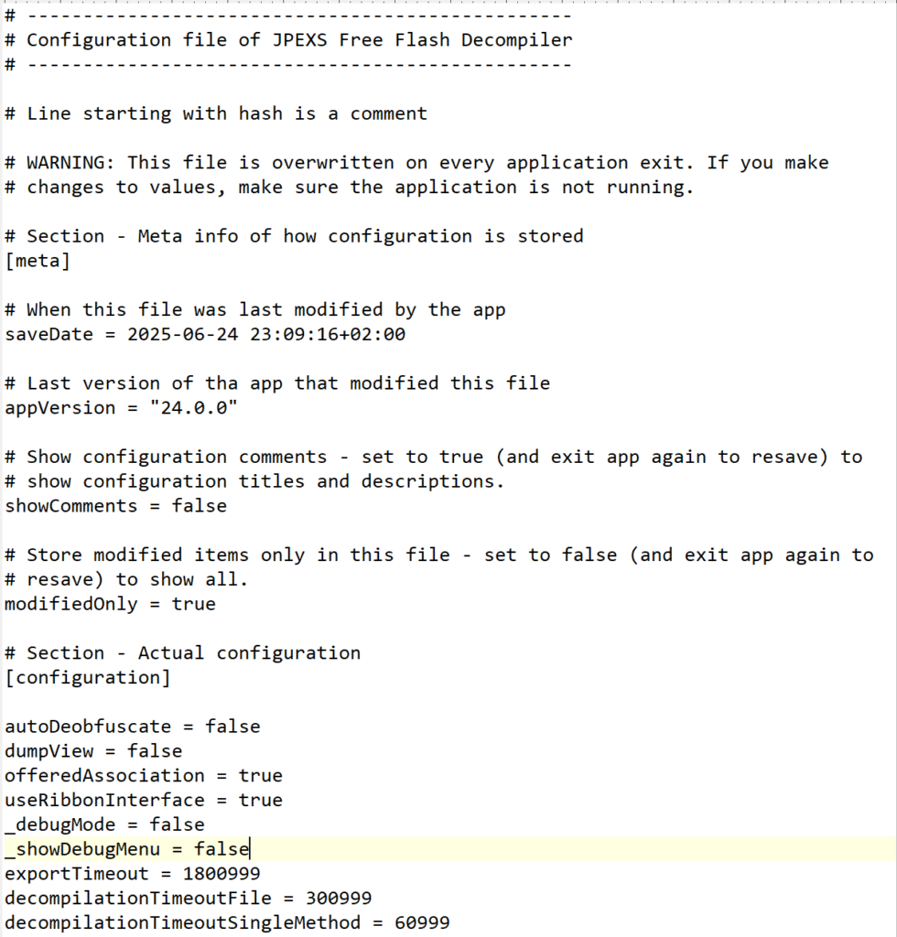The width and height of the screenshot is (897, 937).
Task: Click the appVersion "24.0.0" line
Action: 121,407
